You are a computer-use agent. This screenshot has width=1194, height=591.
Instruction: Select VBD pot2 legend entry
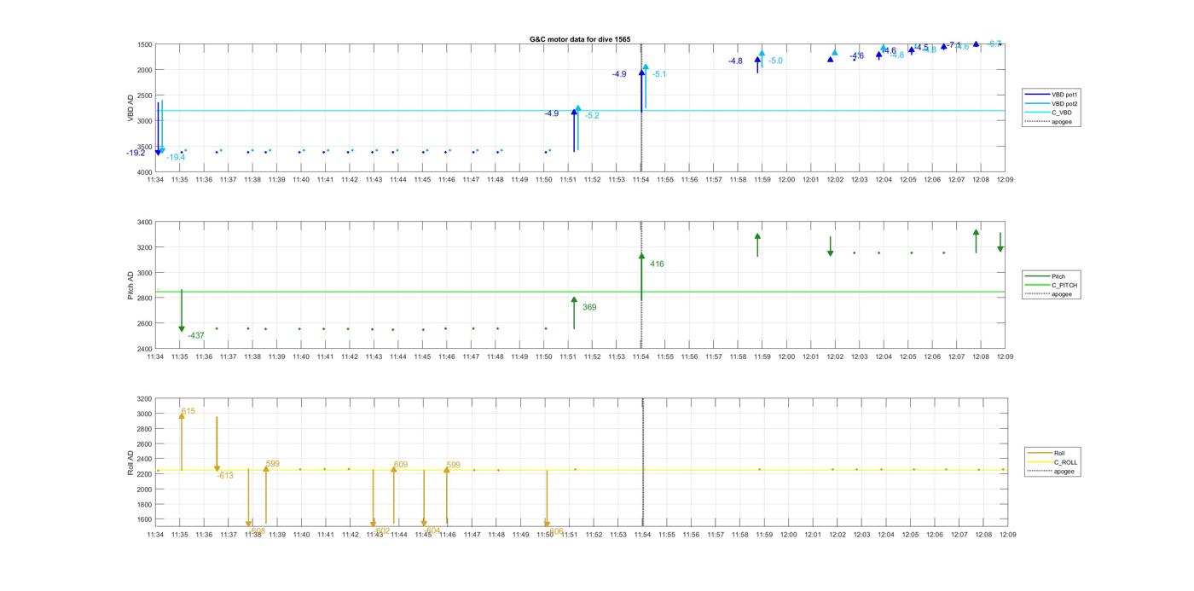[1053, 103]
